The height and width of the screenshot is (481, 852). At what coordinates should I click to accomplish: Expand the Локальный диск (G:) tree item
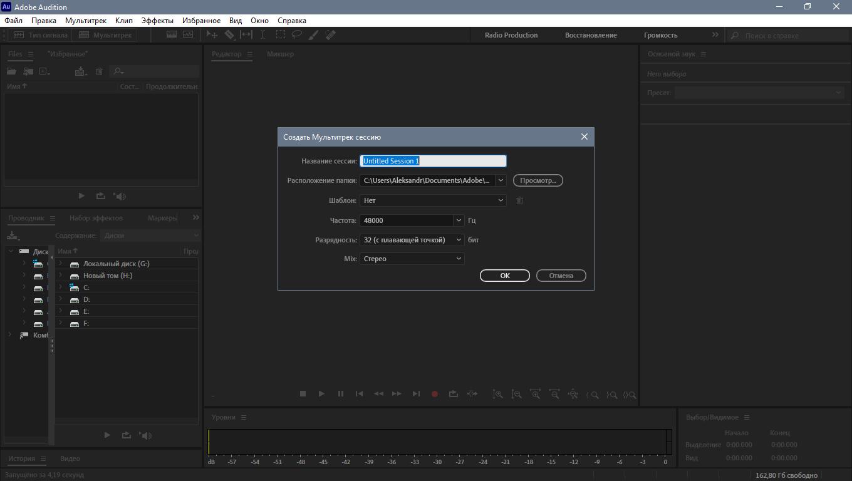(61, 264)
